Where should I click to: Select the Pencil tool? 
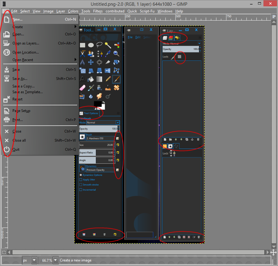(108, 79)
